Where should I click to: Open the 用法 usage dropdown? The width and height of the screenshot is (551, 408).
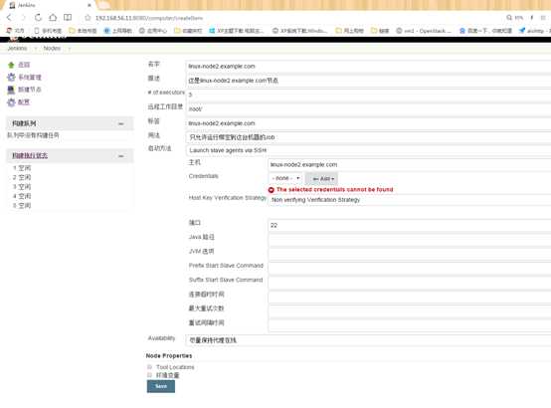coord(368,137)
